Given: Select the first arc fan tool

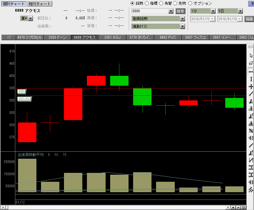Looking at the screenshot, I should tap(251, 109).
